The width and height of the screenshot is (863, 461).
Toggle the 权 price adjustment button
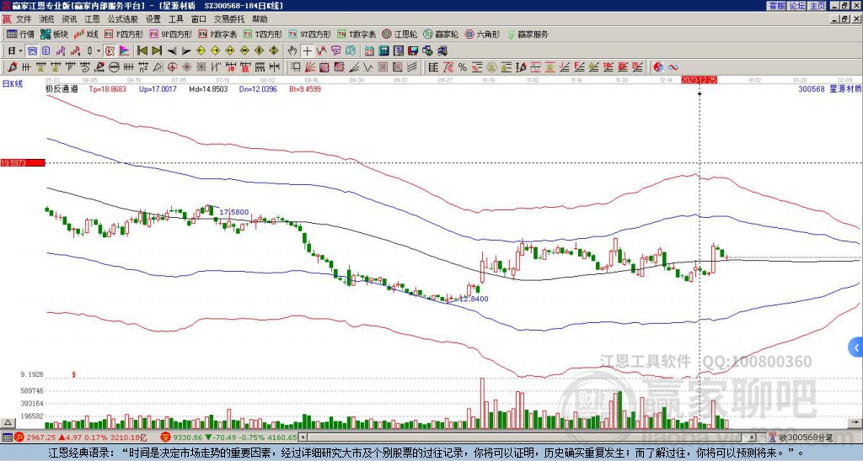(109, 50)
